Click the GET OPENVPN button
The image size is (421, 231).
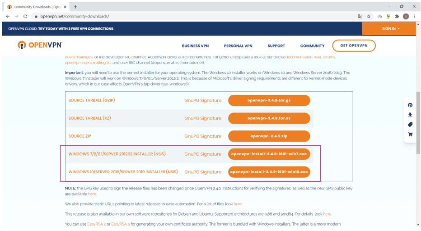click(354, 46)
